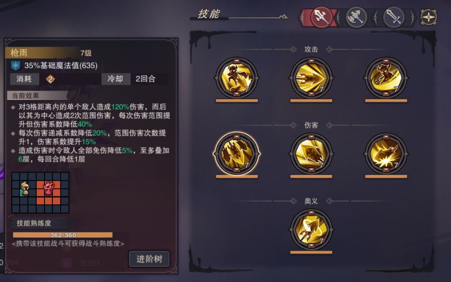Click the 枪雨 skill name header
Image resolution: width=451 pixels, height=282 pixels.
tap(19, 53)
